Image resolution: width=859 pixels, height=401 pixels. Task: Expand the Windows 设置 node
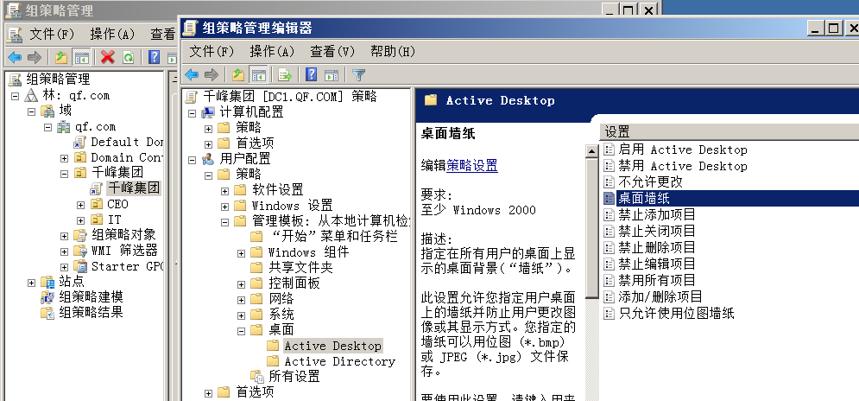[224, 207]
